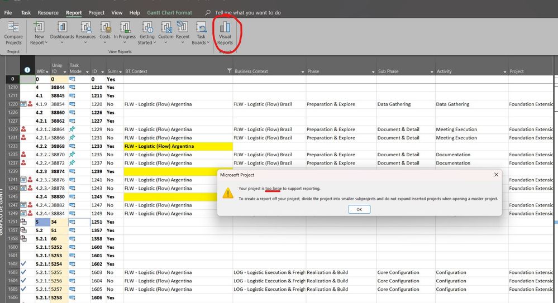Click the Tell me search magnifier icon
This screenshot has height=303, width=558.
pos(208,12)
